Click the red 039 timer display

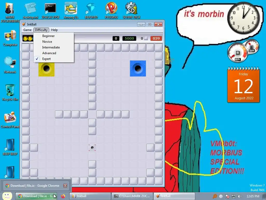pyautogui.click(x=156, y=39)
